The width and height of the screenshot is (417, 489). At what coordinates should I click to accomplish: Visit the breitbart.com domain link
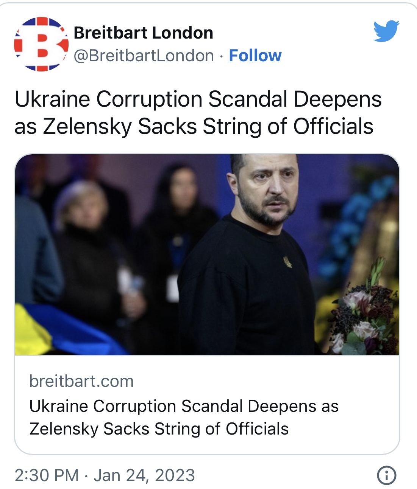(81, 381)
